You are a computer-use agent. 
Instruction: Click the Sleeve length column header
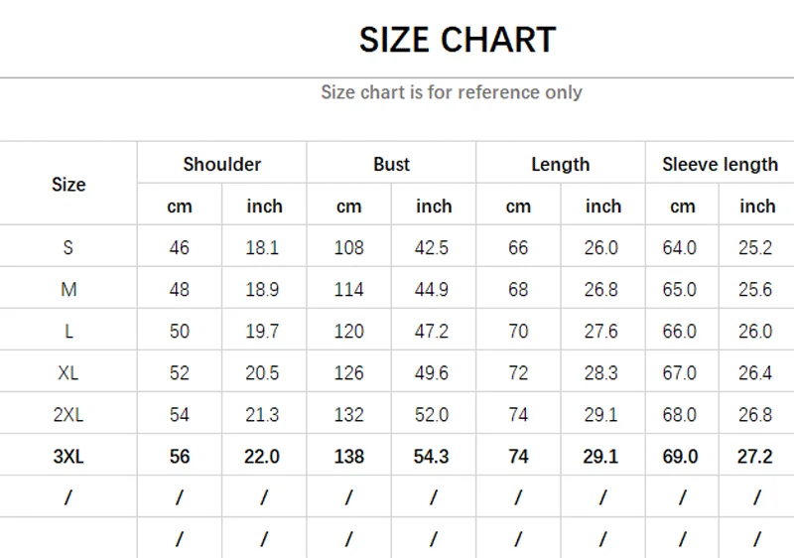click(720, 164)
